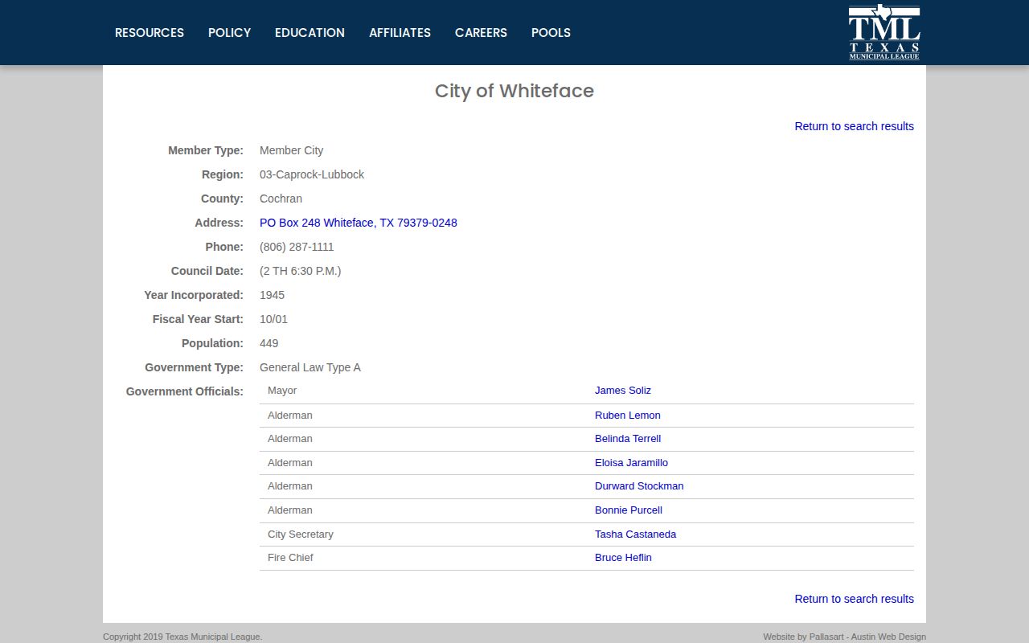Click the bottom Return to search results link
The image size is (1029, 643).
pyautogui.click(x=854, y=599)
